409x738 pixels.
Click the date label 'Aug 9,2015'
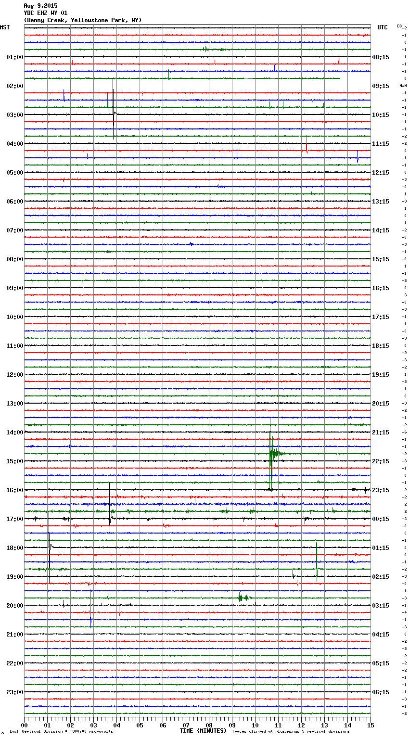point(40,6)
